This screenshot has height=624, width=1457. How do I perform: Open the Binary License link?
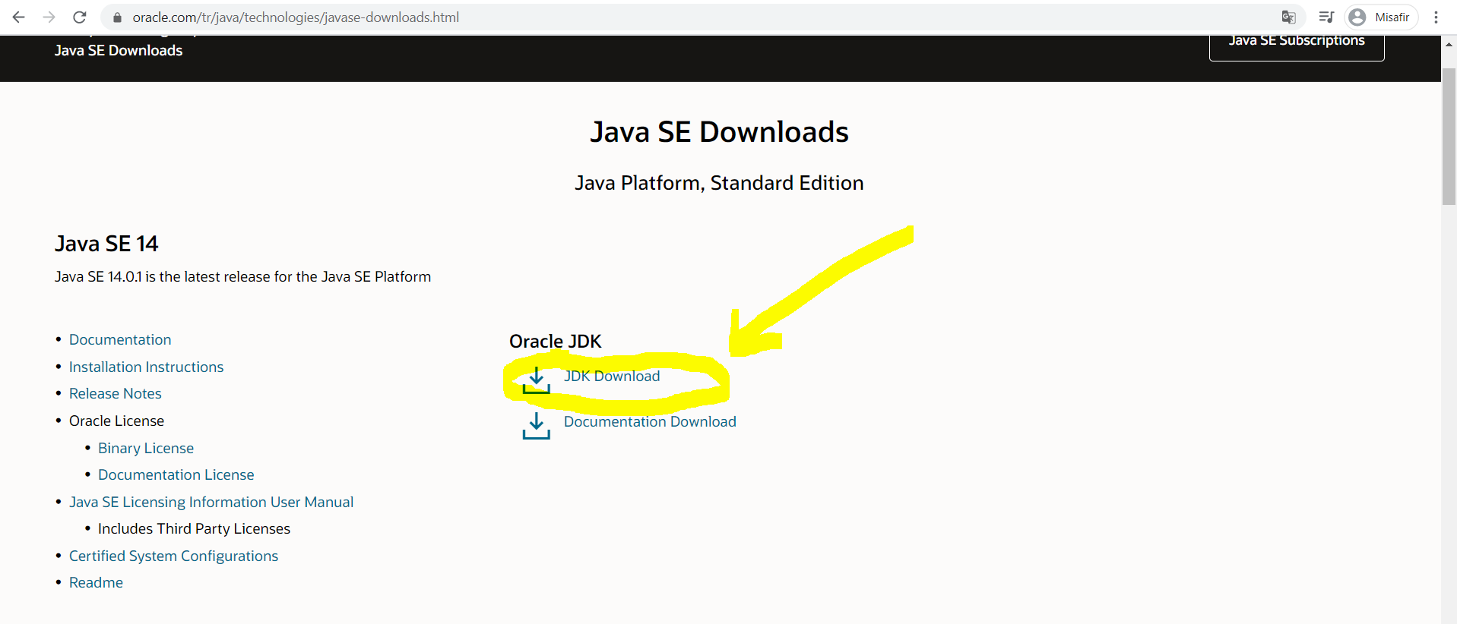point(146,448)
